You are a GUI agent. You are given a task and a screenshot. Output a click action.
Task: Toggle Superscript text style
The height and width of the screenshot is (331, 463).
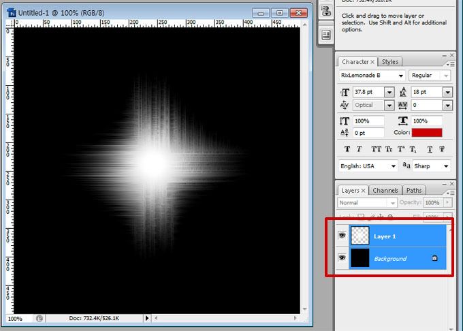tap(401, 149)
